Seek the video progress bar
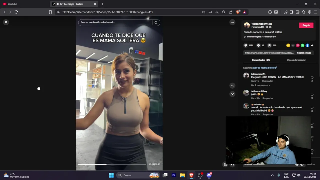 (x=112, y=164)
